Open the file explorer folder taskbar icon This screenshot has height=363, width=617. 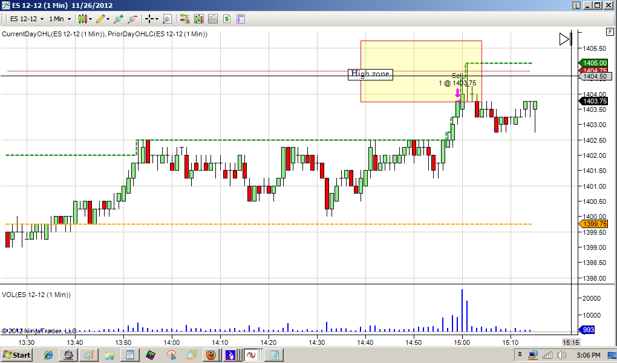(x=109, y=355)
